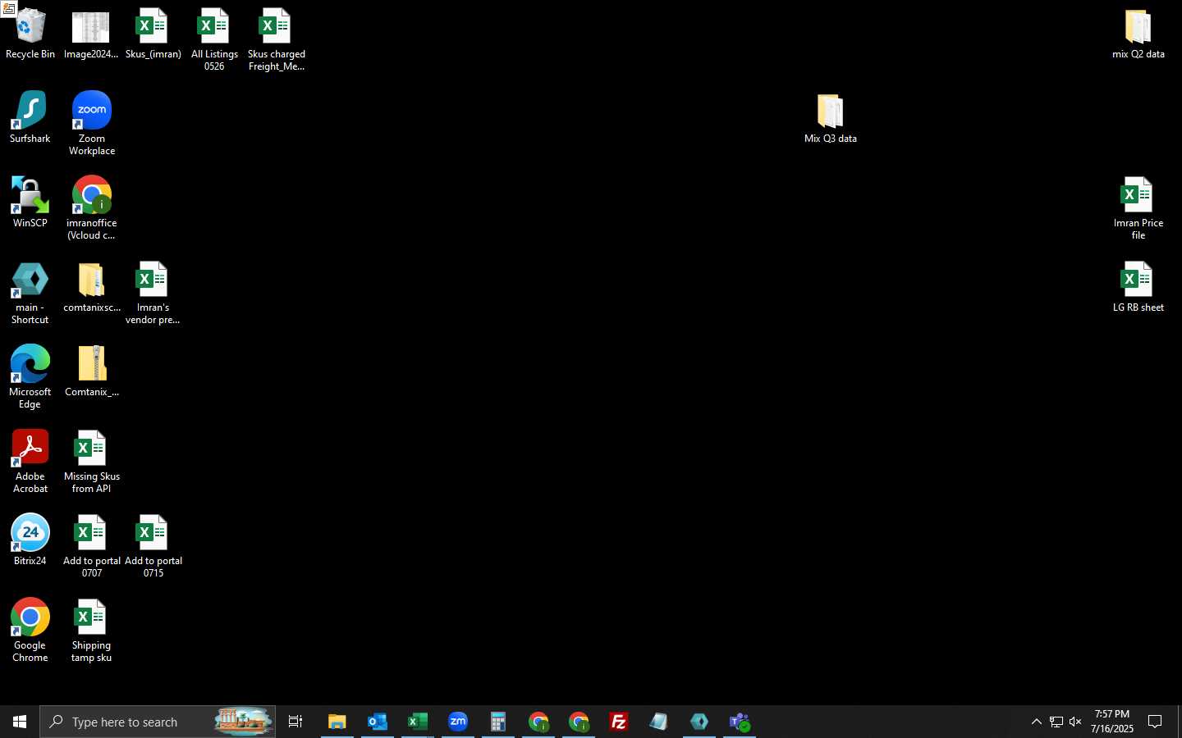Image resolution: width=1182 pixels, height=738 pixels.
Task: Select the Add to portal 0715 file
Action: [x=153, y=546]
